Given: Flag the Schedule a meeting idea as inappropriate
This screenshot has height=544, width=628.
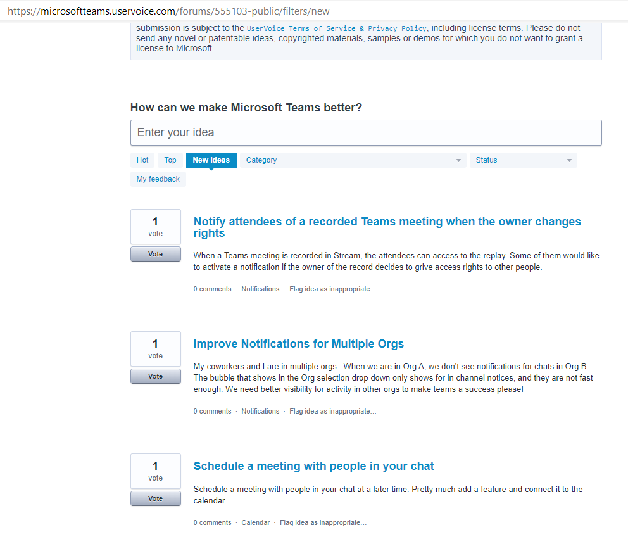Looking at the screenshot, I should [x=323, y=522].
